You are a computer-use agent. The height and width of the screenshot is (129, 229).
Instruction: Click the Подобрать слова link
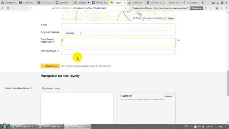click(x=51, y=89)
